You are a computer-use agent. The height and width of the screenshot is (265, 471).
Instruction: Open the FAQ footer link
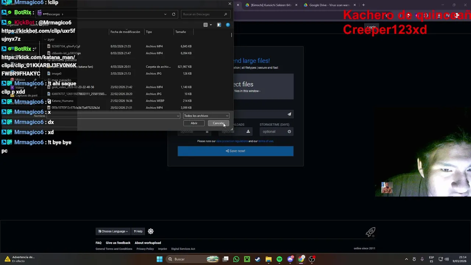[x=98, y=243]
